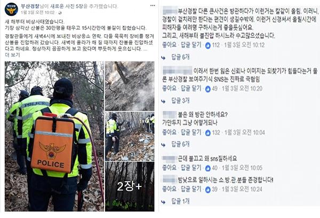Click the like reaction icon showing 49
The image size is (320, 218).
click(208, 89)
